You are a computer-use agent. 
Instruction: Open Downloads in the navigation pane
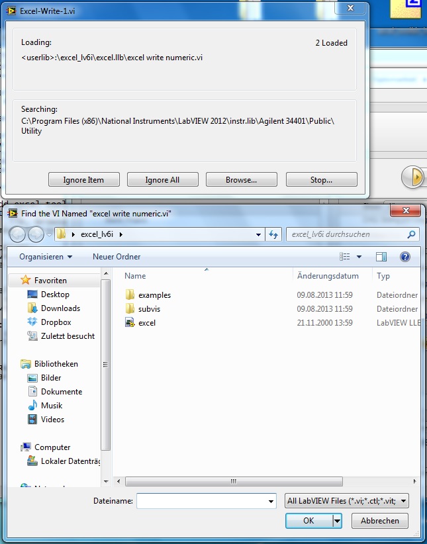pyautogui.click(x=60, y=308)
